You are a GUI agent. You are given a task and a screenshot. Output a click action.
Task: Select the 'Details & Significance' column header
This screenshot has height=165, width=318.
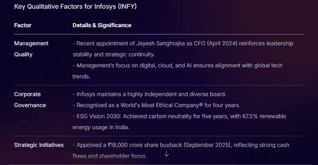pos(102,25)
